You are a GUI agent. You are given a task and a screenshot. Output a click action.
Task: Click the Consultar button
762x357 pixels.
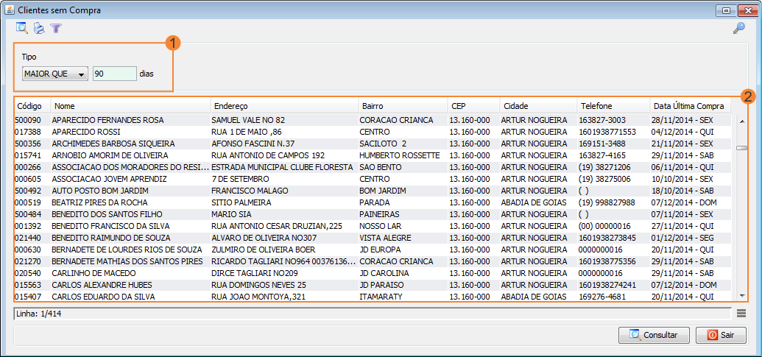click(654, 335)
